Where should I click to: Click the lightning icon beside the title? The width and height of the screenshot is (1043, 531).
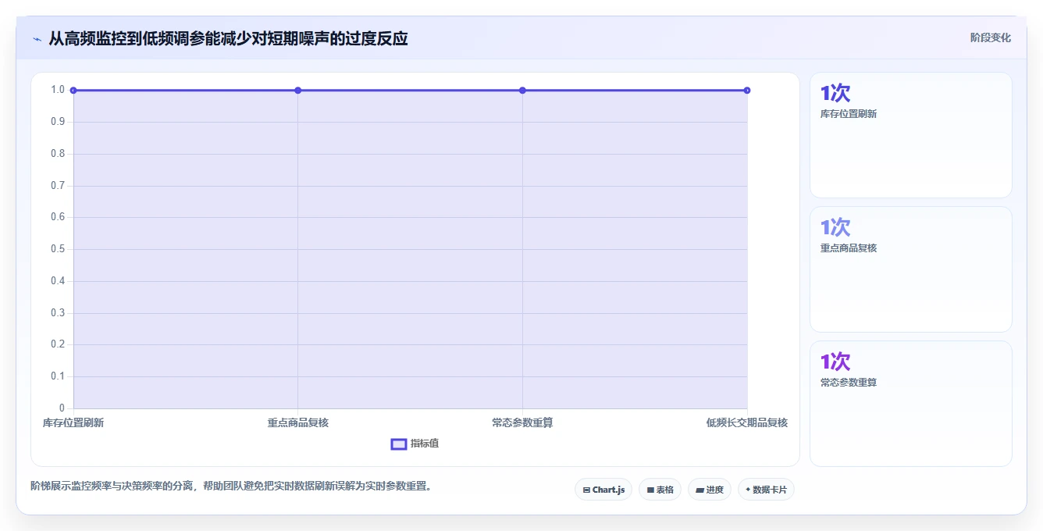(x=37, y=38)
